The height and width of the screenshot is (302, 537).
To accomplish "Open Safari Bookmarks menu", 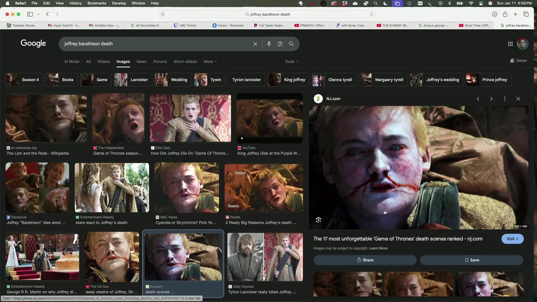I will click(97, 3).
